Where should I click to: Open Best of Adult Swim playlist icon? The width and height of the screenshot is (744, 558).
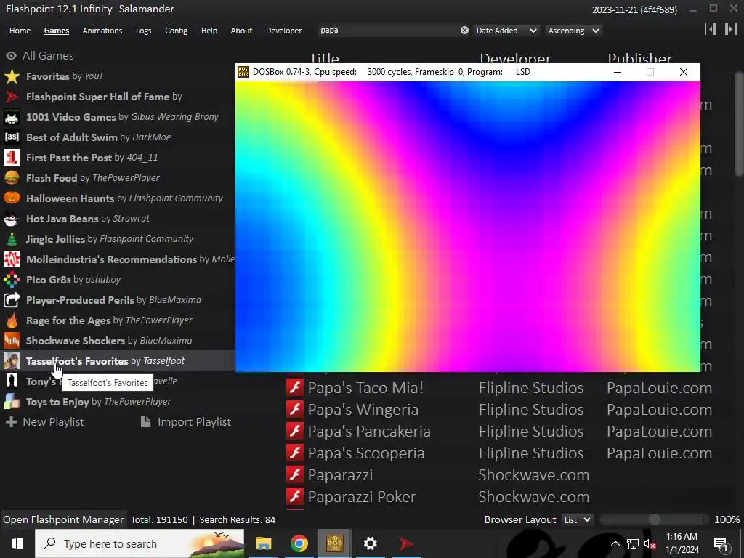pos(12,137)
